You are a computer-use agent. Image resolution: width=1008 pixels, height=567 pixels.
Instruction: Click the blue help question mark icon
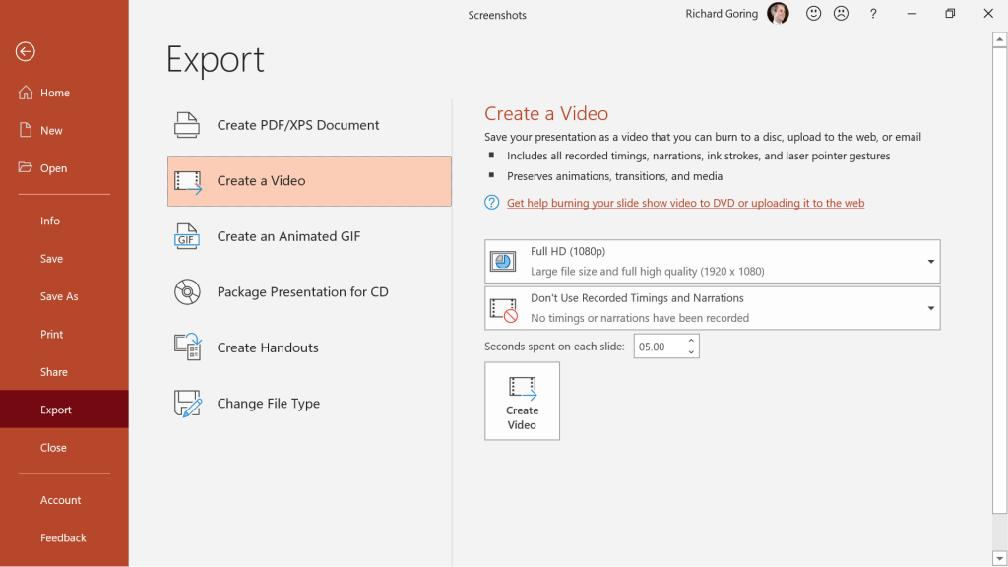pos(490,203)
